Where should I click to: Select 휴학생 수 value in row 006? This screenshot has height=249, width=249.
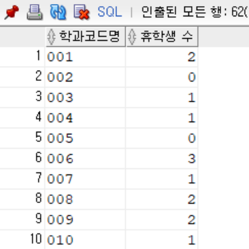tap(162, 159)
